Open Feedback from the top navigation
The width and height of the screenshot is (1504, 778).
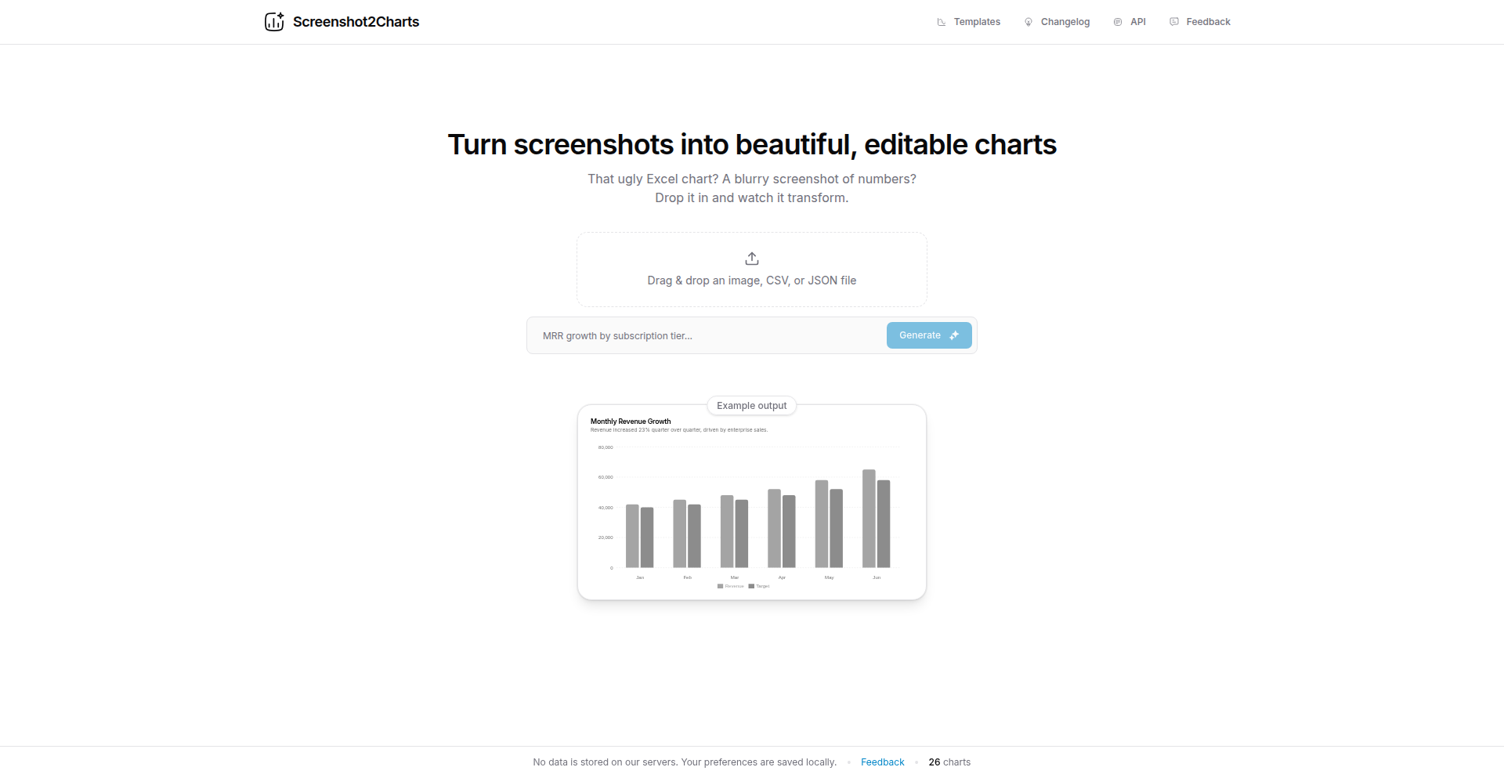(x=1208, y=22)
